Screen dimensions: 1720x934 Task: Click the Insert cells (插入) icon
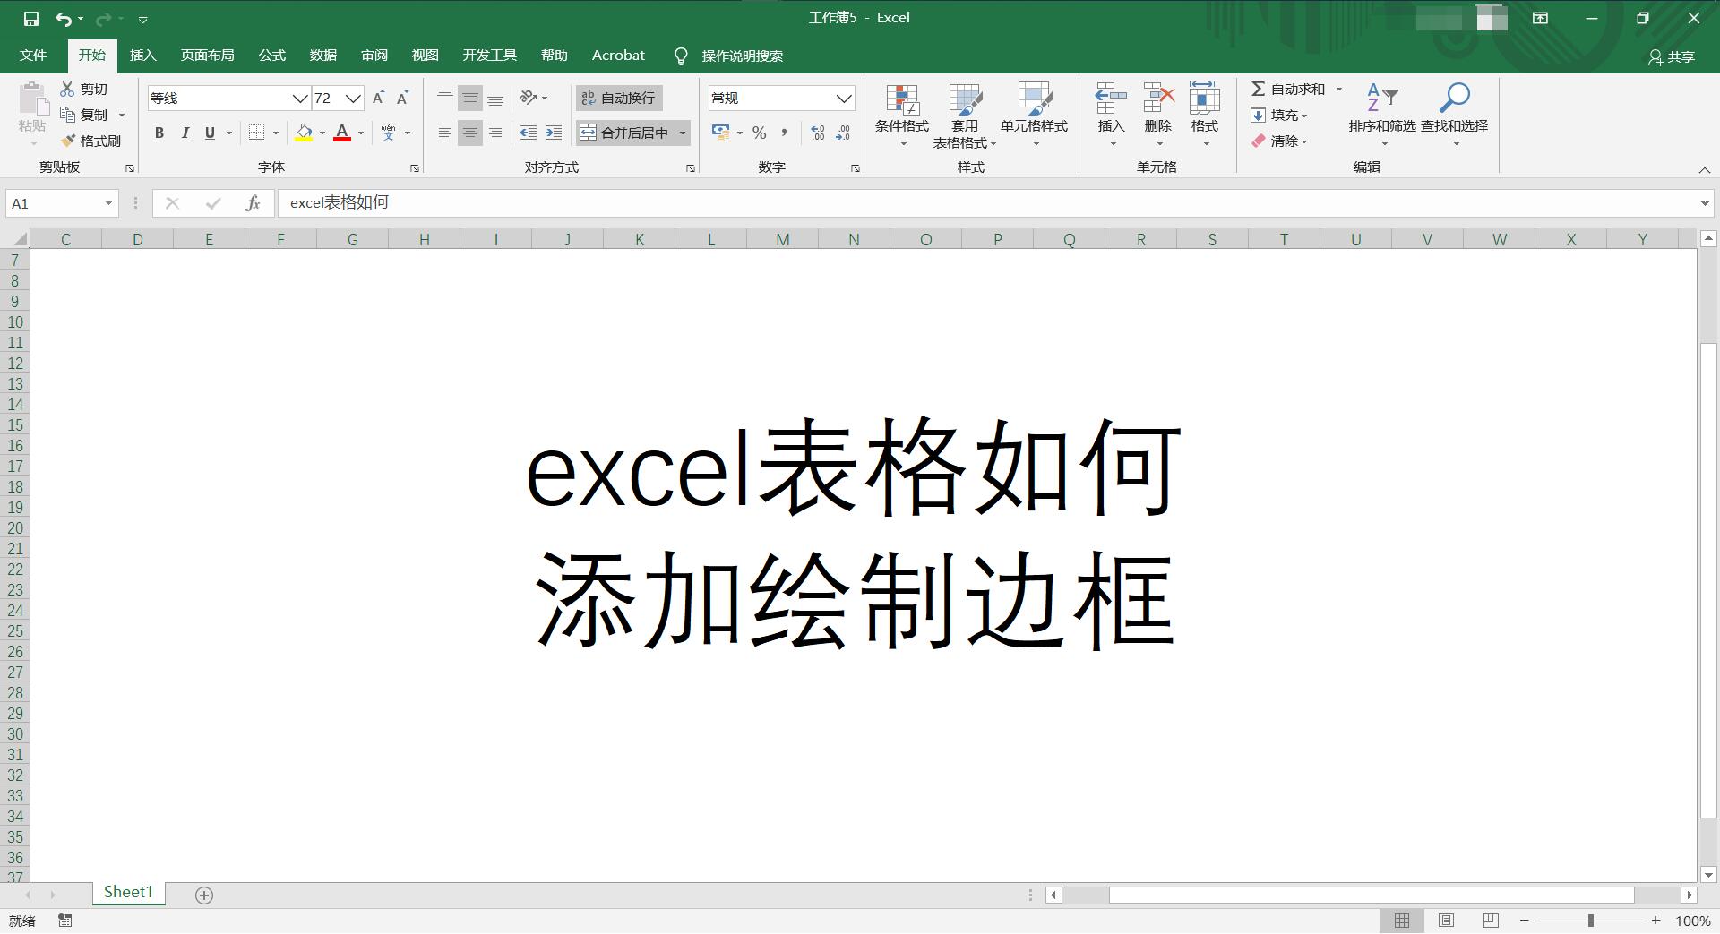(1111, 100)
